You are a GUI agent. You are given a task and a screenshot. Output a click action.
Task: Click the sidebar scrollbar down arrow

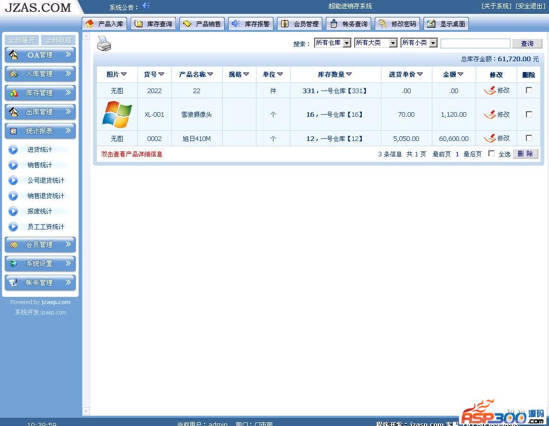click(x=86, y=411)
